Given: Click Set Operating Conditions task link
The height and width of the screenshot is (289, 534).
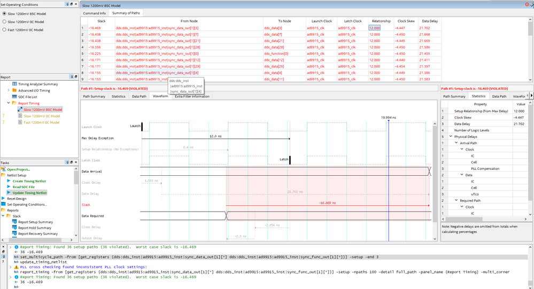Looking at the screenshot, I should tap(27, 205).
